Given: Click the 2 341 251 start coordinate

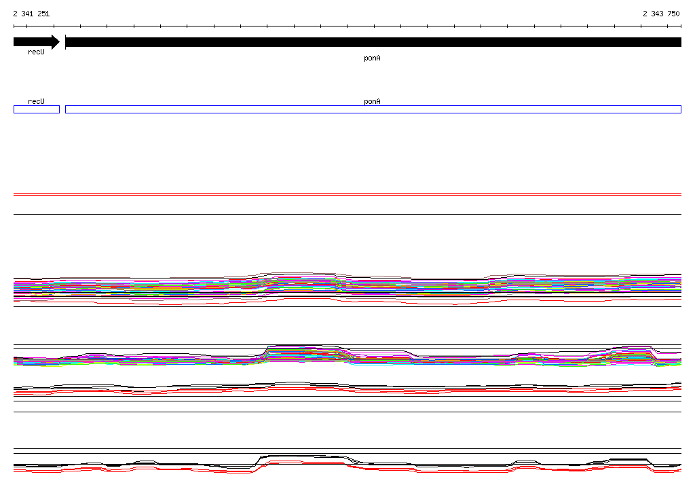Looking at the screenshot, I should (31, 14).
